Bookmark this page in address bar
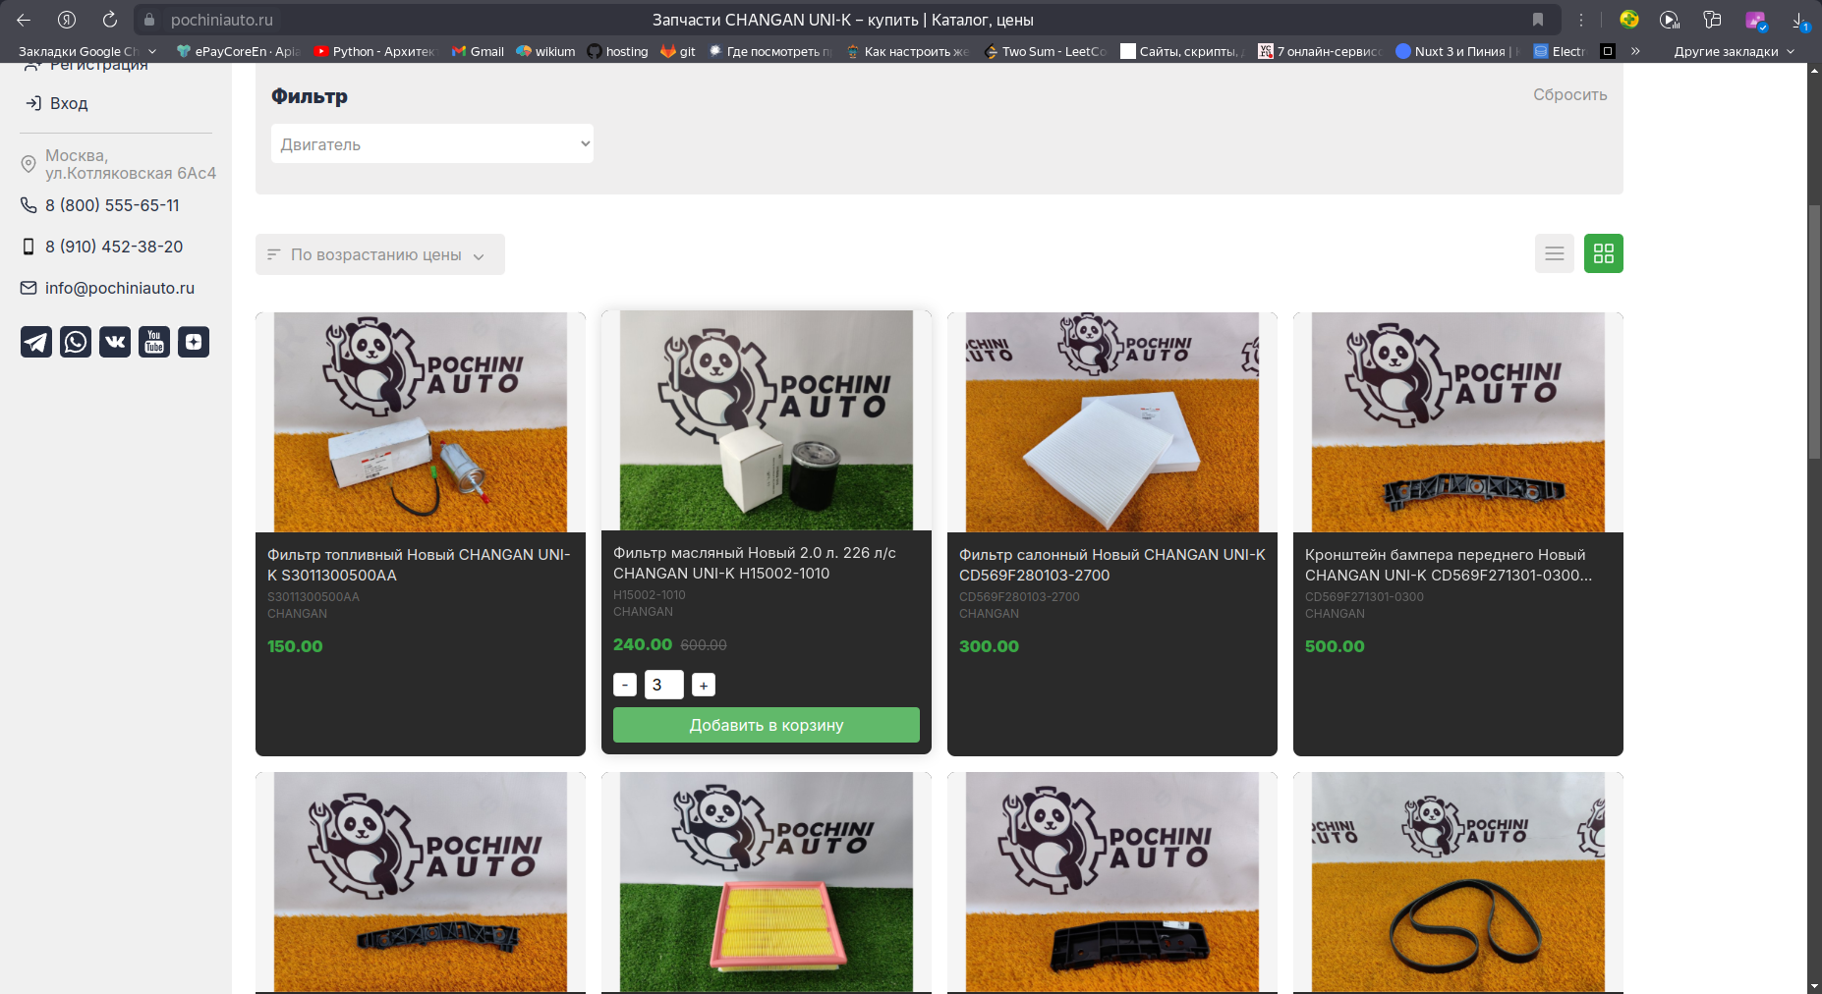Viewport: 1822px width, 994px height. (1538, 20)
